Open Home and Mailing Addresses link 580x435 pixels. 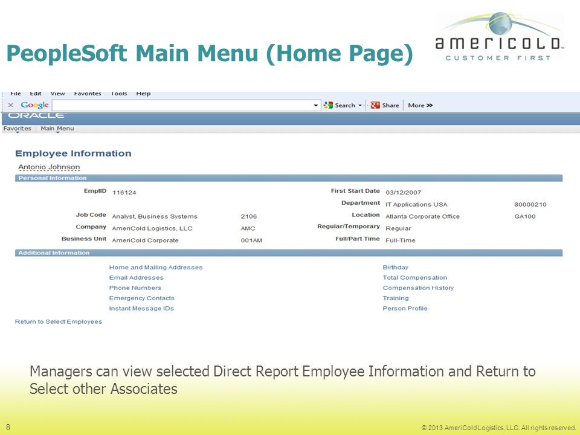[x=156, y=268]
